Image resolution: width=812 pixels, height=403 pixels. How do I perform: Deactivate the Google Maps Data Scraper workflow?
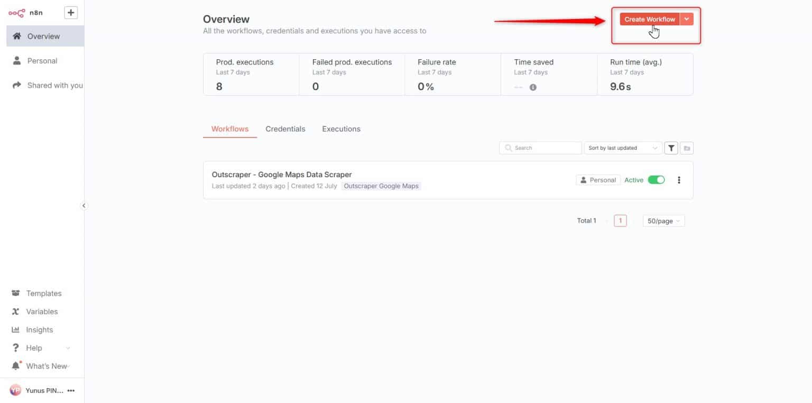[x=657, y=180]
